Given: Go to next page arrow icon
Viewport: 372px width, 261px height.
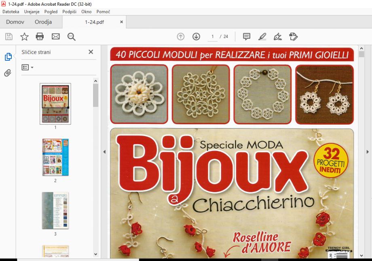Looking at the screenshot, I should coord(196,37).
